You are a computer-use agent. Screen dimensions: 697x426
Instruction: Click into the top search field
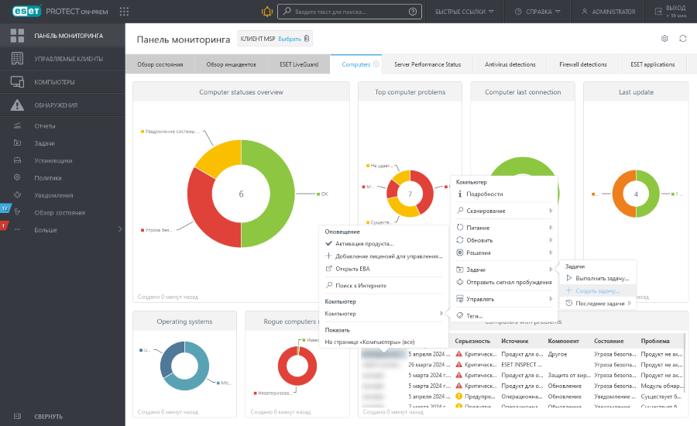pos(348,12)
